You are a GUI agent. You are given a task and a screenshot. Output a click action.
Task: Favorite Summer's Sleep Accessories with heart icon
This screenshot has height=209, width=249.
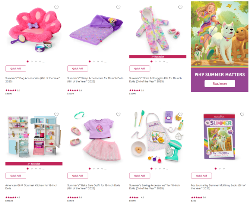pos(118,7)
